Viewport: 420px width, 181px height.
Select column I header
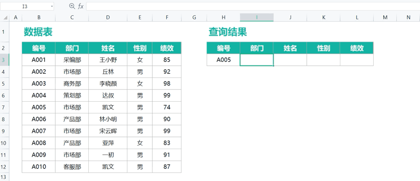coord(257,17)
